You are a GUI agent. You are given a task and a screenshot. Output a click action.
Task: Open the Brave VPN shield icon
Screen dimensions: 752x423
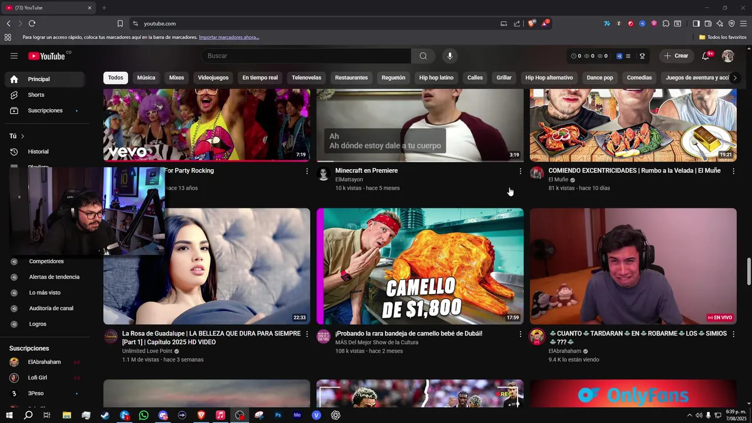[731, 23]
